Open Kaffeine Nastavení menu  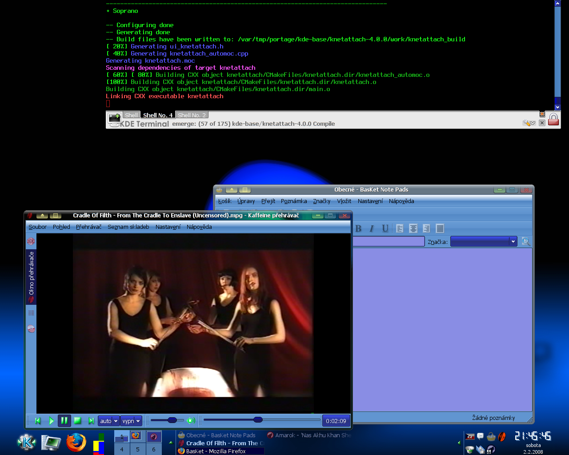[x=168, y=227]
